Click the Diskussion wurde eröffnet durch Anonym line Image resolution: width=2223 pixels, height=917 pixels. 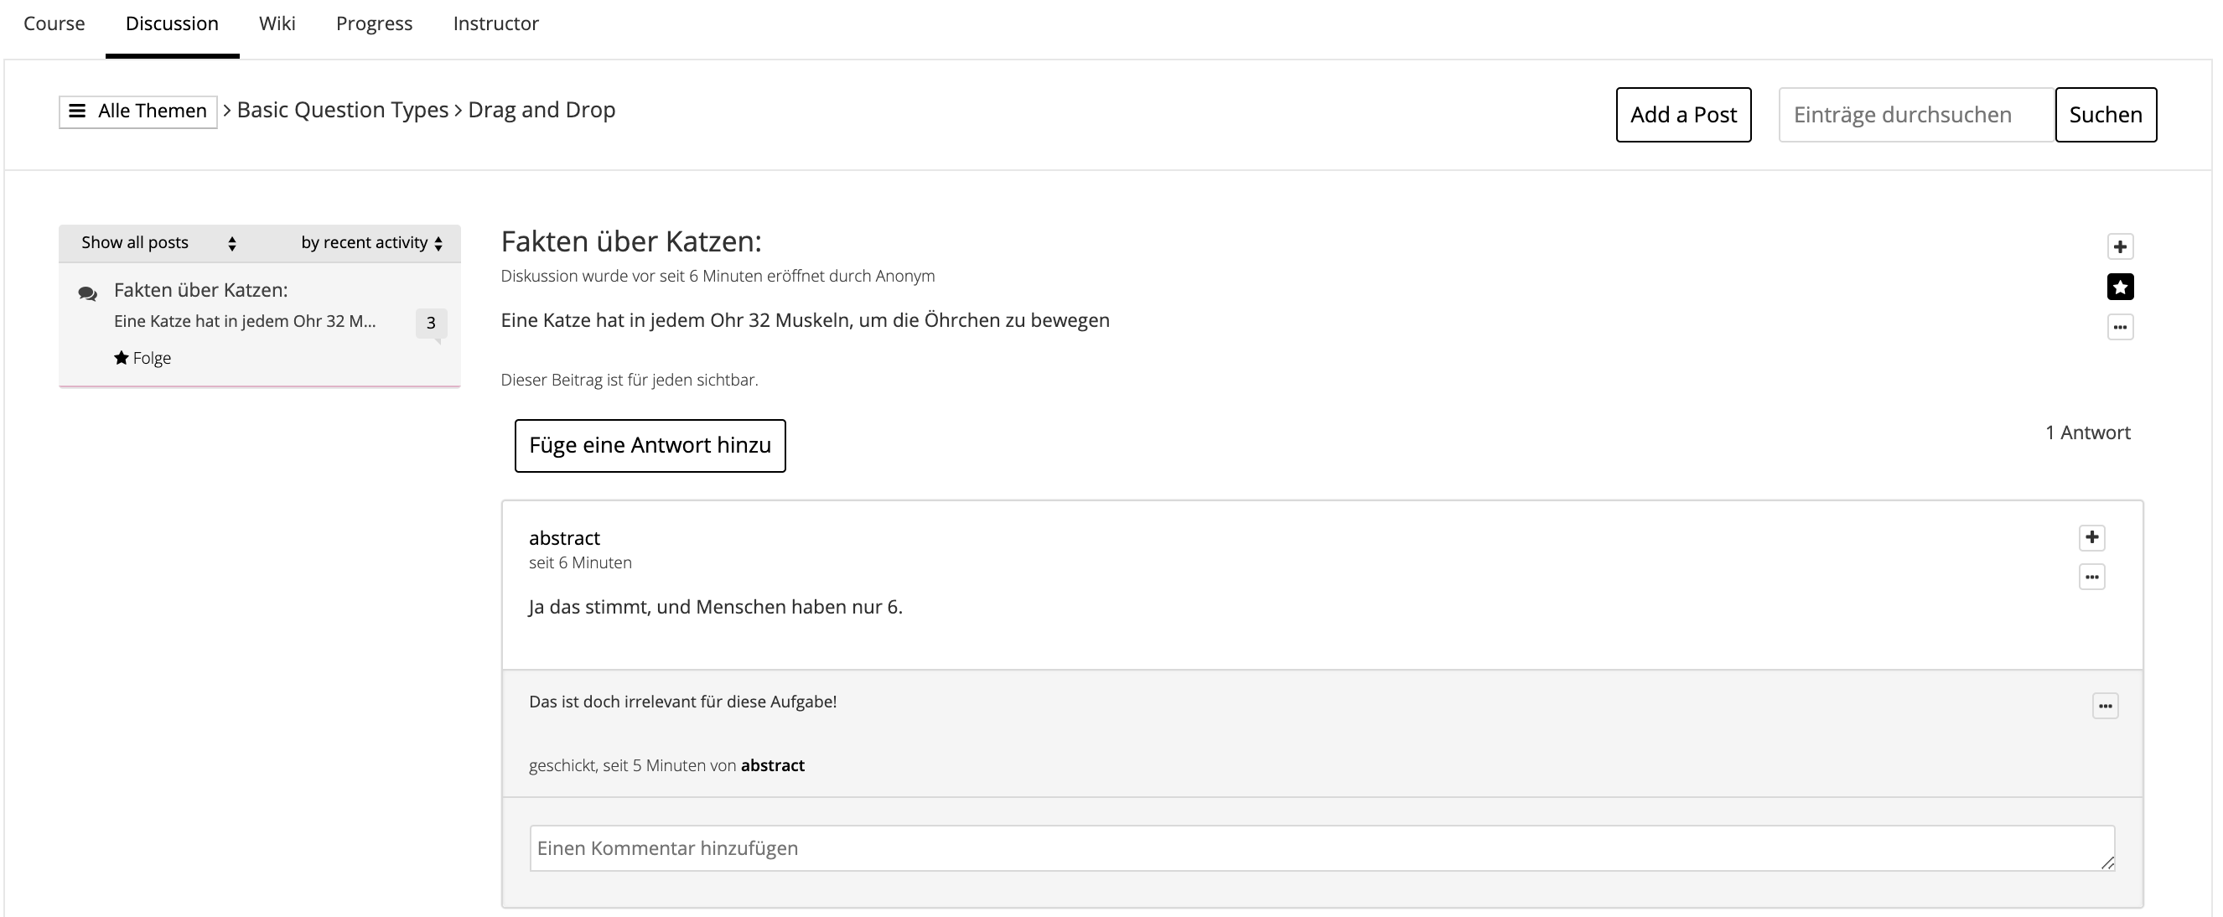click(x=718, y=276)
